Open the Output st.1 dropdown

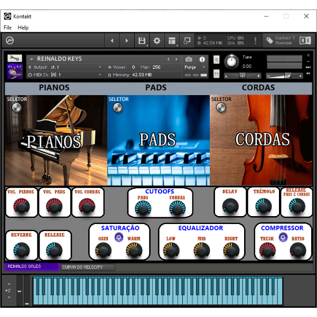pos(65,67)
